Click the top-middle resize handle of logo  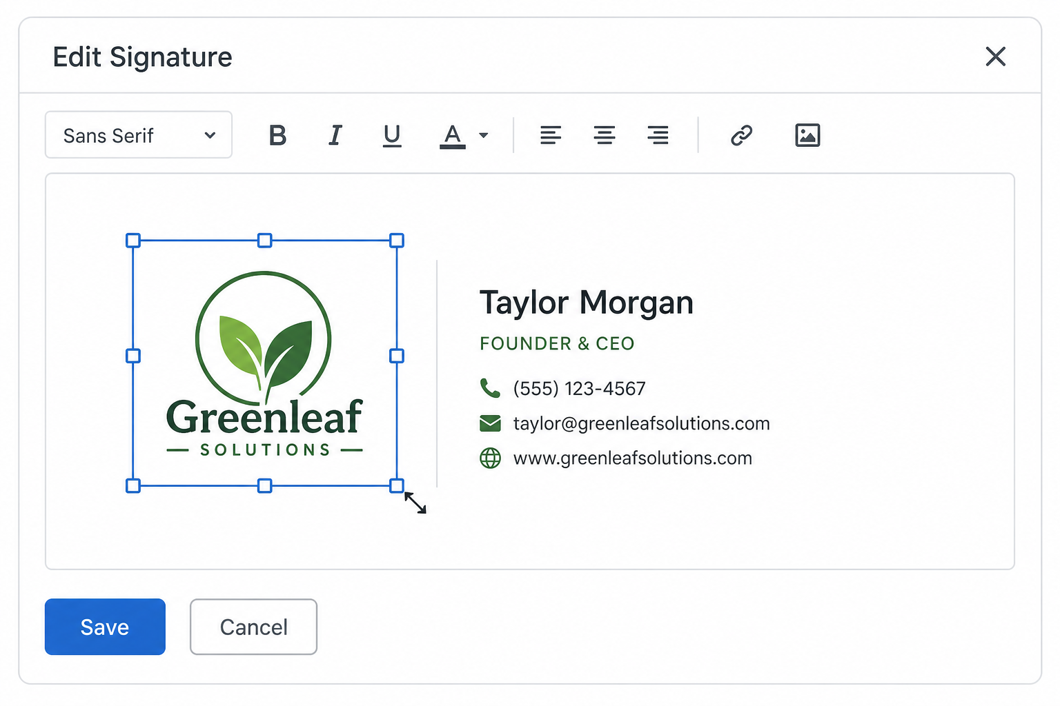click(x=264, y=241)
